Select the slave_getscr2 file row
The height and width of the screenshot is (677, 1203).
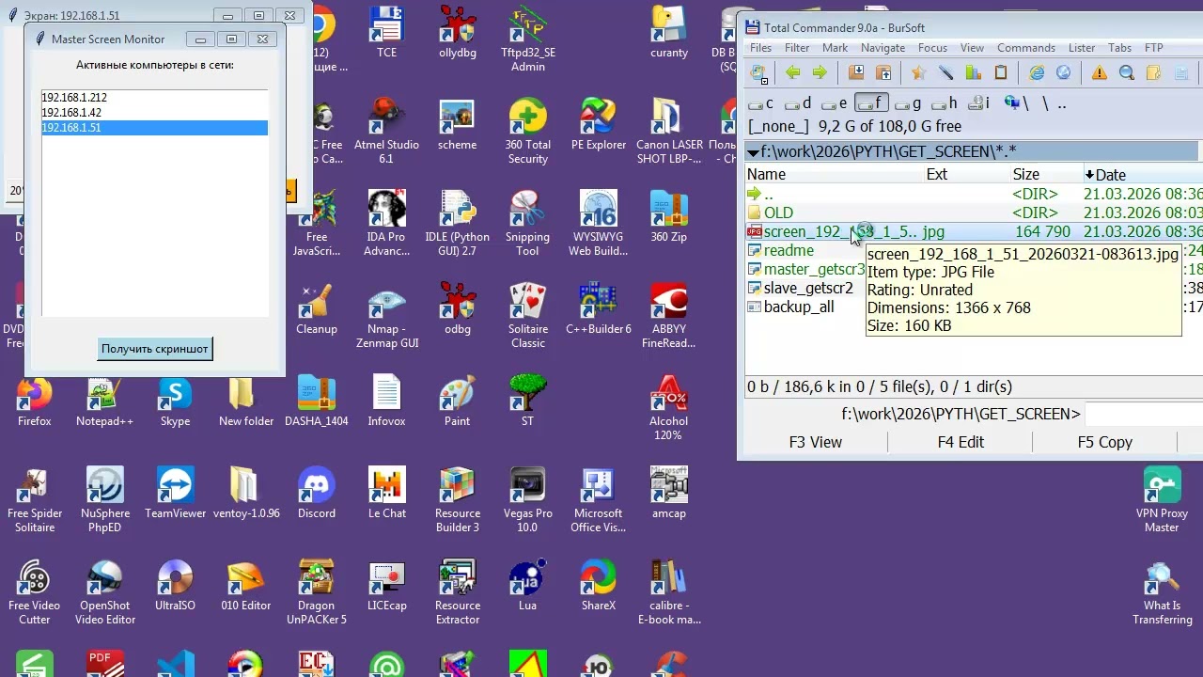(x=805, y=288)
